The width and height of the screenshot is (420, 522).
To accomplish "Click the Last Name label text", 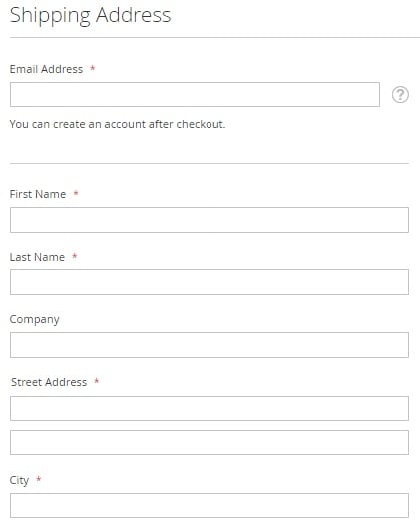I will pyautogui.click(x=37, y=257).
